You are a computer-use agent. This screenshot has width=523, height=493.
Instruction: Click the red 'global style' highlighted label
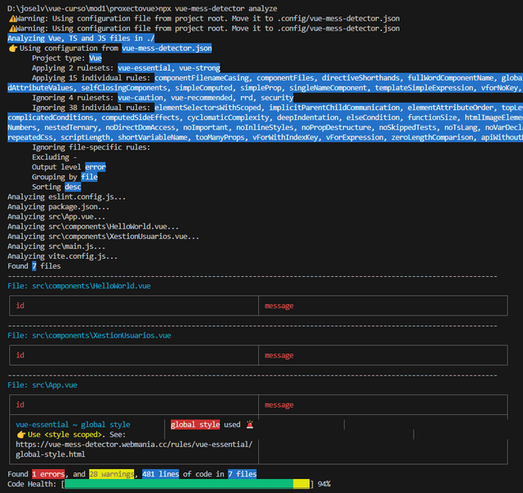(195, 424)
